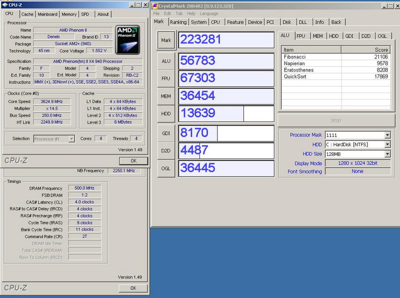Open the Memory tab in CPU-Z
The image size is (400, 298).
69,14
